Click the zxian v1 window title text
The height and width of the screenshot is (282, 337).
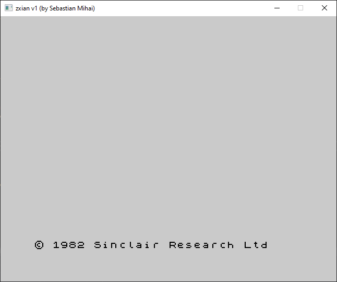click(55, 8)
